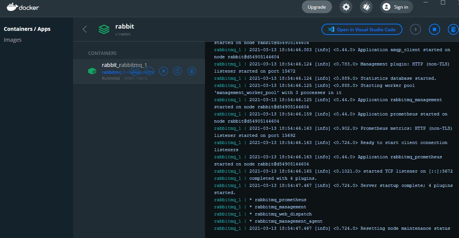The height and width of the screenshot is (238, 459).
Task: Open the troubleshoot bug icon
Action: point(366,7)
